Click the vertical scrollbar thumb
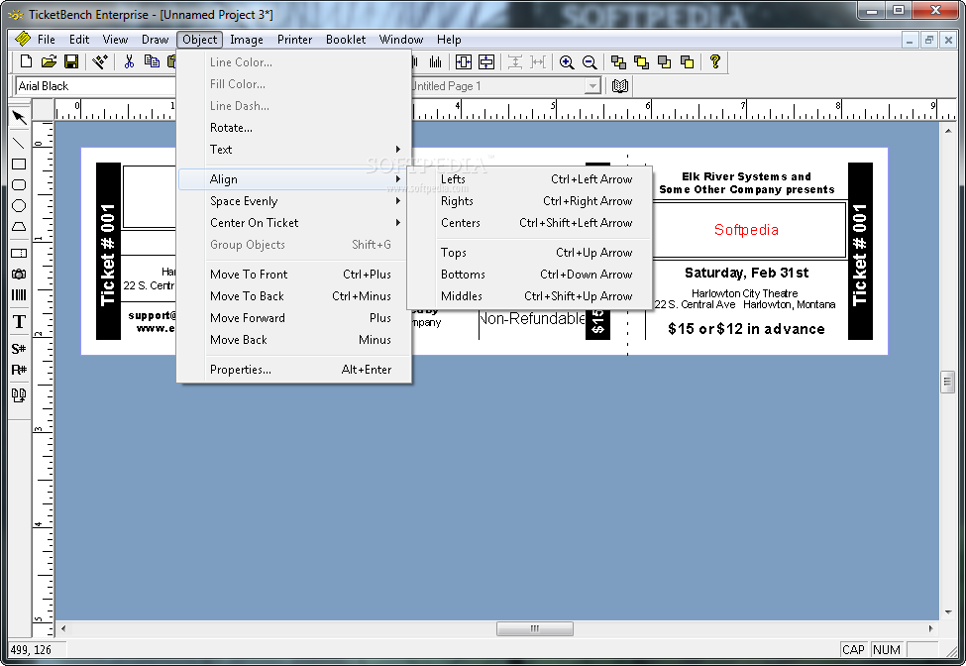Image resolution: width=966 pixels, height=666 pixels. coord(948,382)
